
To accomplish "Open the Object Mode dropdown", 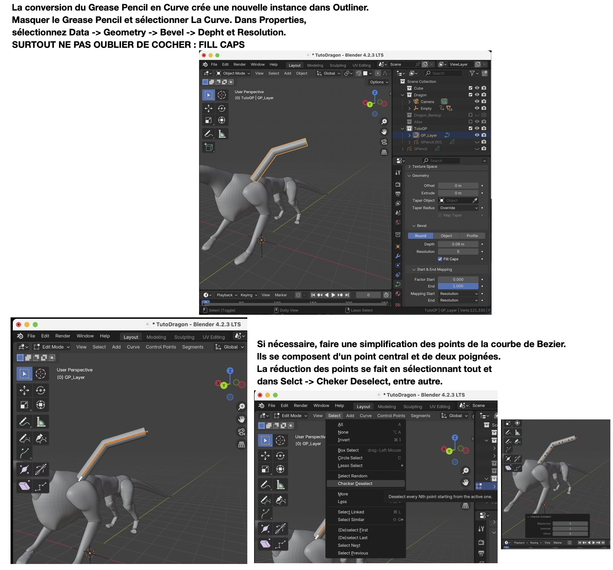I will (x=233, y=73).
